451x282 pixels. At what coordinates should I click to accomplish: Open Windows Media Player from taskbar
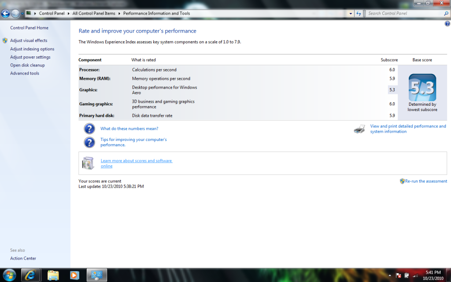pyautogui.click(x=74, y=275)
